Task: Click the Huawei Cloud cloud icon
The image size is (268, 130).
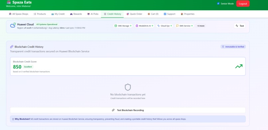Action: tap(13, 25)
